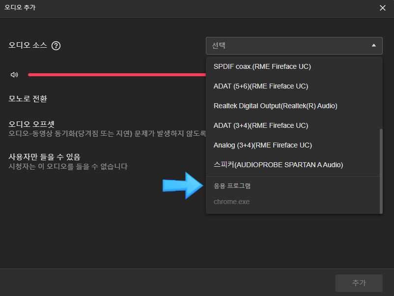Mute audio using the speaker volume icon
Screen dimensions: 394x296
14,75
